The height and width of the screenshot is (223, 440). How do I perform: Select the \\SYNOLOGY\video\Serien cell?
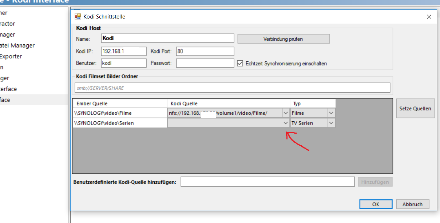[x=120, y=123]
